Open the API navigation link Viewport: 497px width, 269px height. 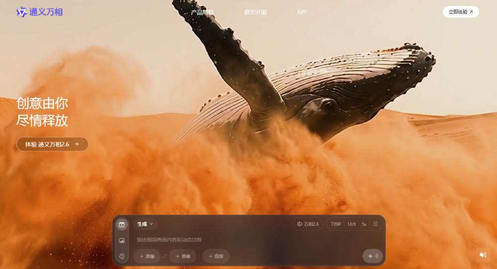coord(302,12)
